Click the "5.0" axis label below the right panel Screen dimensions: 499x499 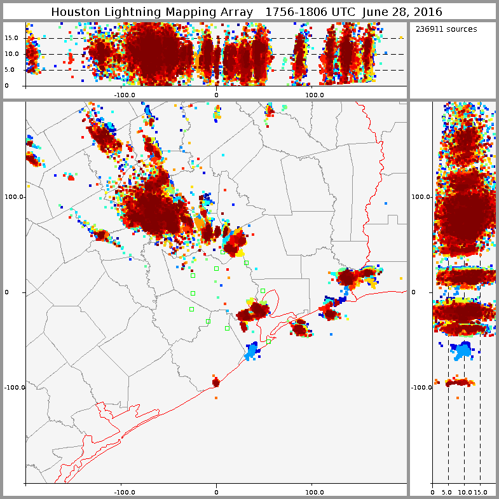[448, 491]
